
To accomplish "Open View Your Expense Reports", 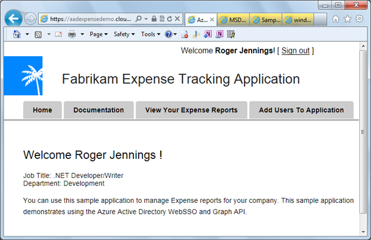I will [x=191, y=110].
